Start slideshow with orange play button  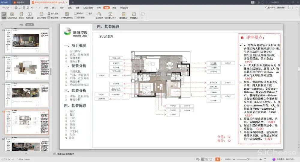pyautogui.click(x=217, y=159)
